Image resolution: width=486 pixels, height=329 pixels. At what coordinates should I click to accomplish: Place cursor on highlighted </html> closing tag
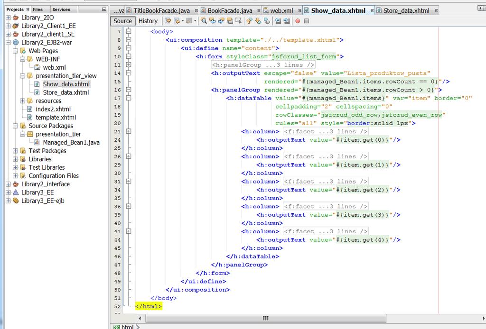coord(149,306)
